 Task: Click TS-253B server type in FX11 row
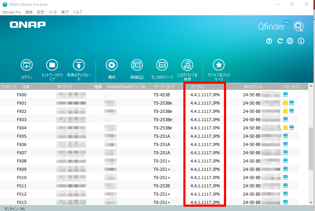(162, 186)
